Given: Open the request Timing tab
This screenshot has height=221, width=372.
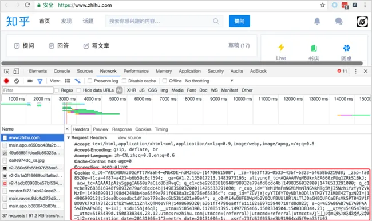Looking at the screenshot, I should [161, 129].
